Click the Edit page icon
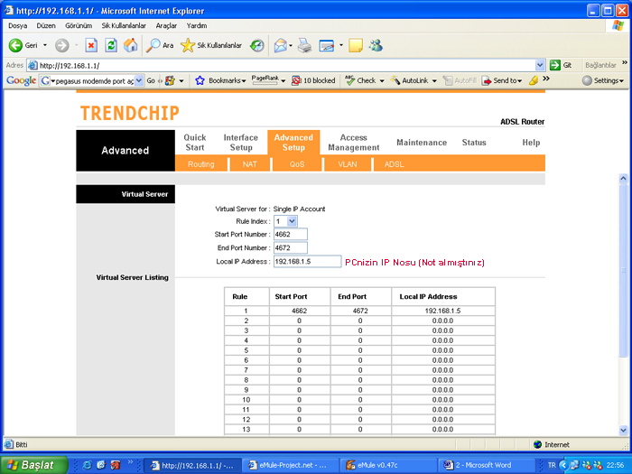 tap(327, 45)
